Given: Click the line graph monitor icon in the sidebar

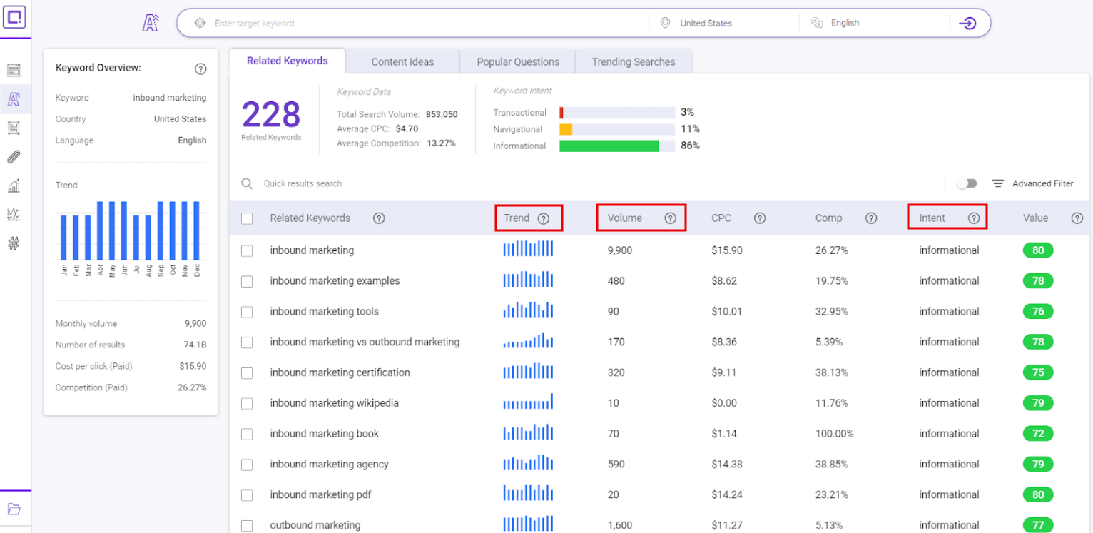Looking at the screenshot, I should tap(14, 214).
